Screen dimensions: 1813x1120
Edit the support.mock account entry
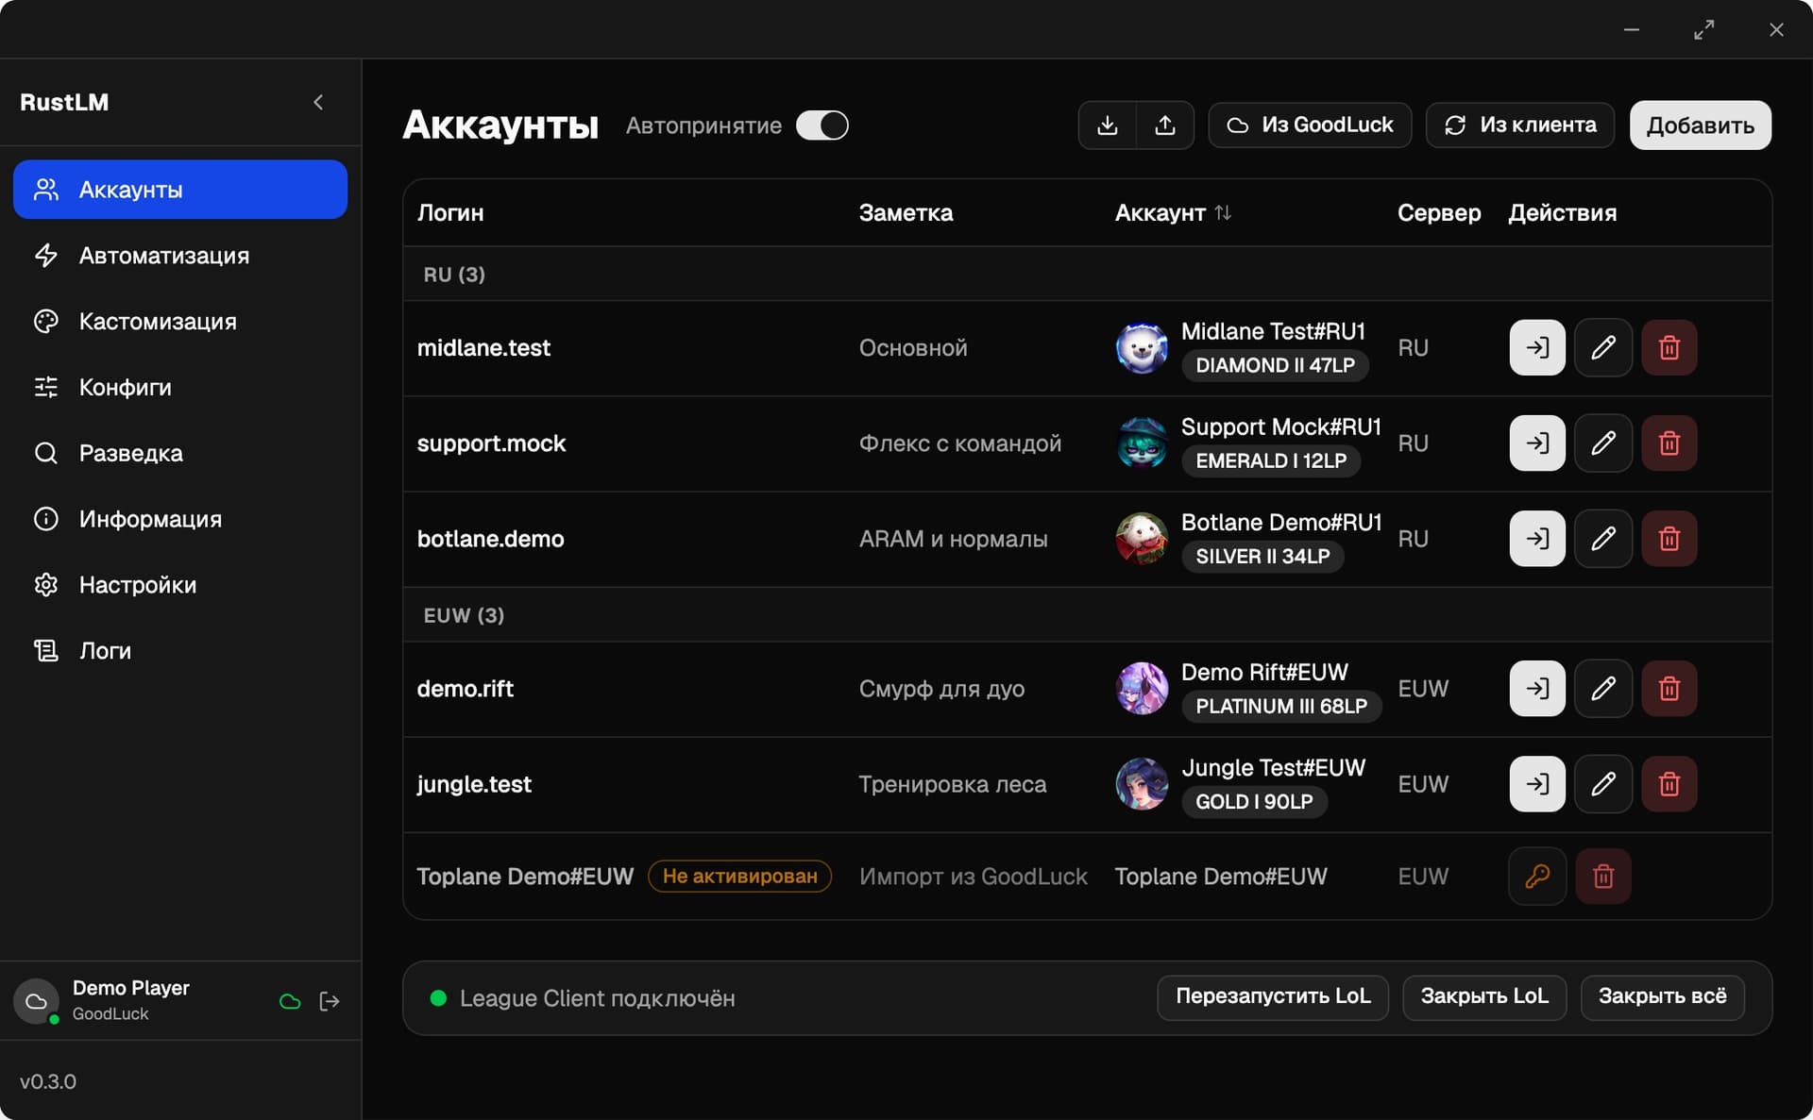(1603, 443)
